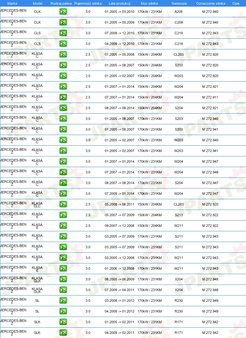
Task: Select the date 07.2007 -> 01.2014 in M 272.911 row
Action: coord(120,97)
